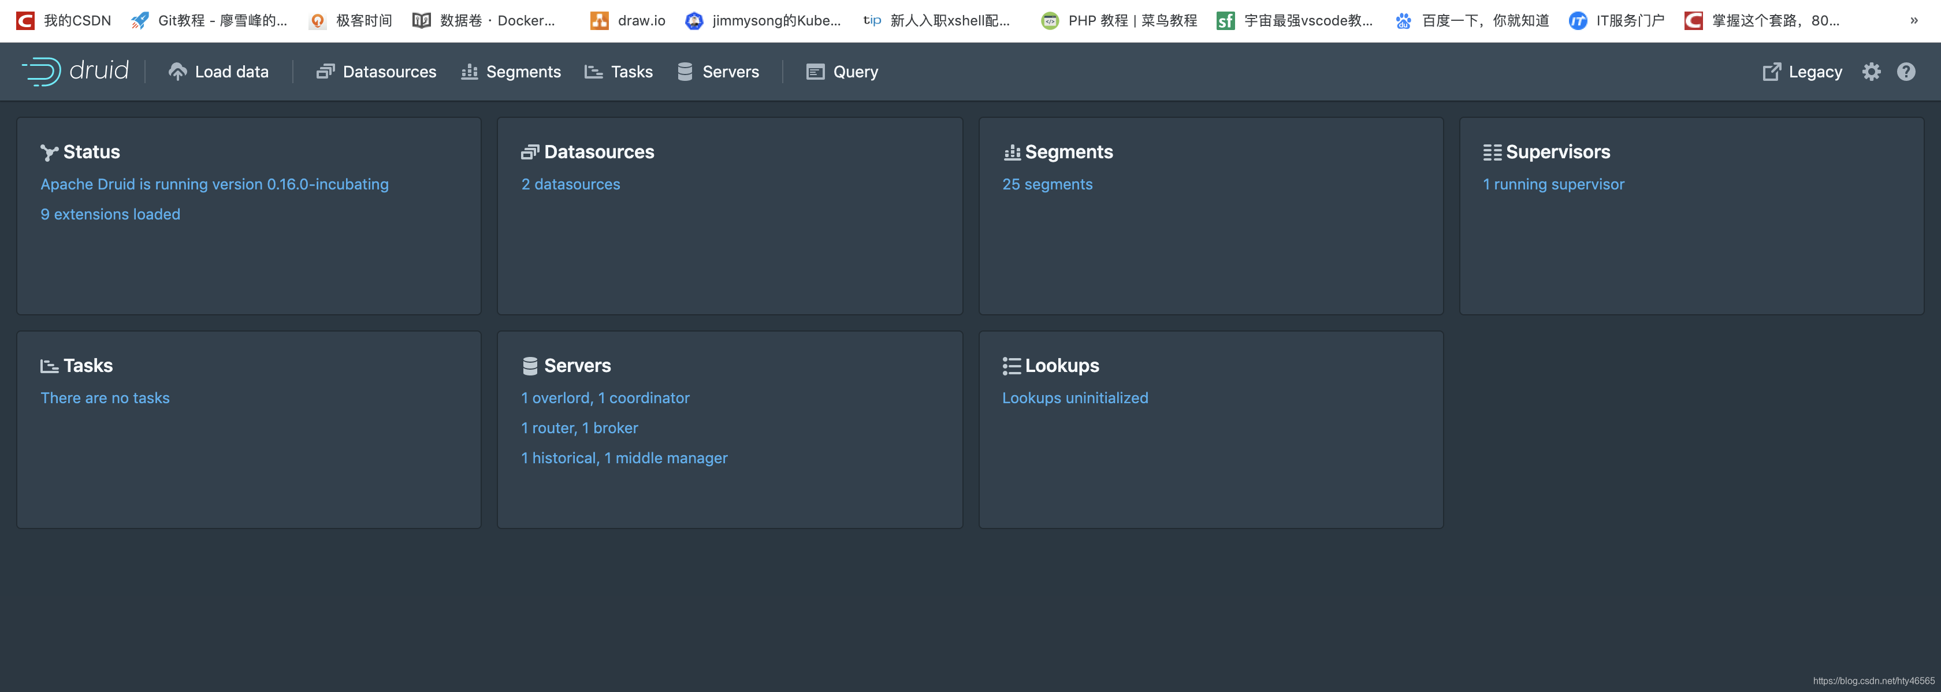This screenshot has height=692, width=1941.
Task: Click 1 historical, 1 middle manager link
Action: tap(624, 458)
